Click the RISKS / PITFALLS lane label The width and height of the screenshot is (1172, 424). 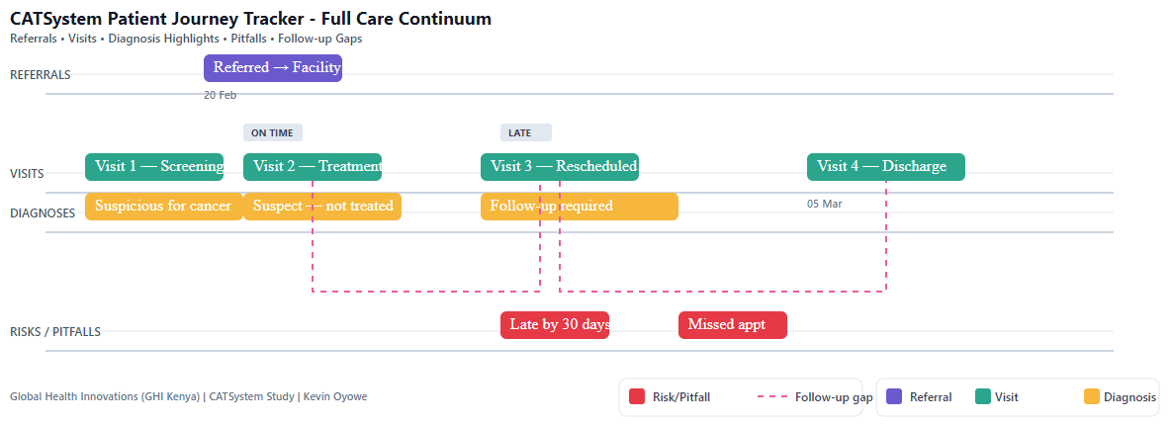click(x=55, y=332)
